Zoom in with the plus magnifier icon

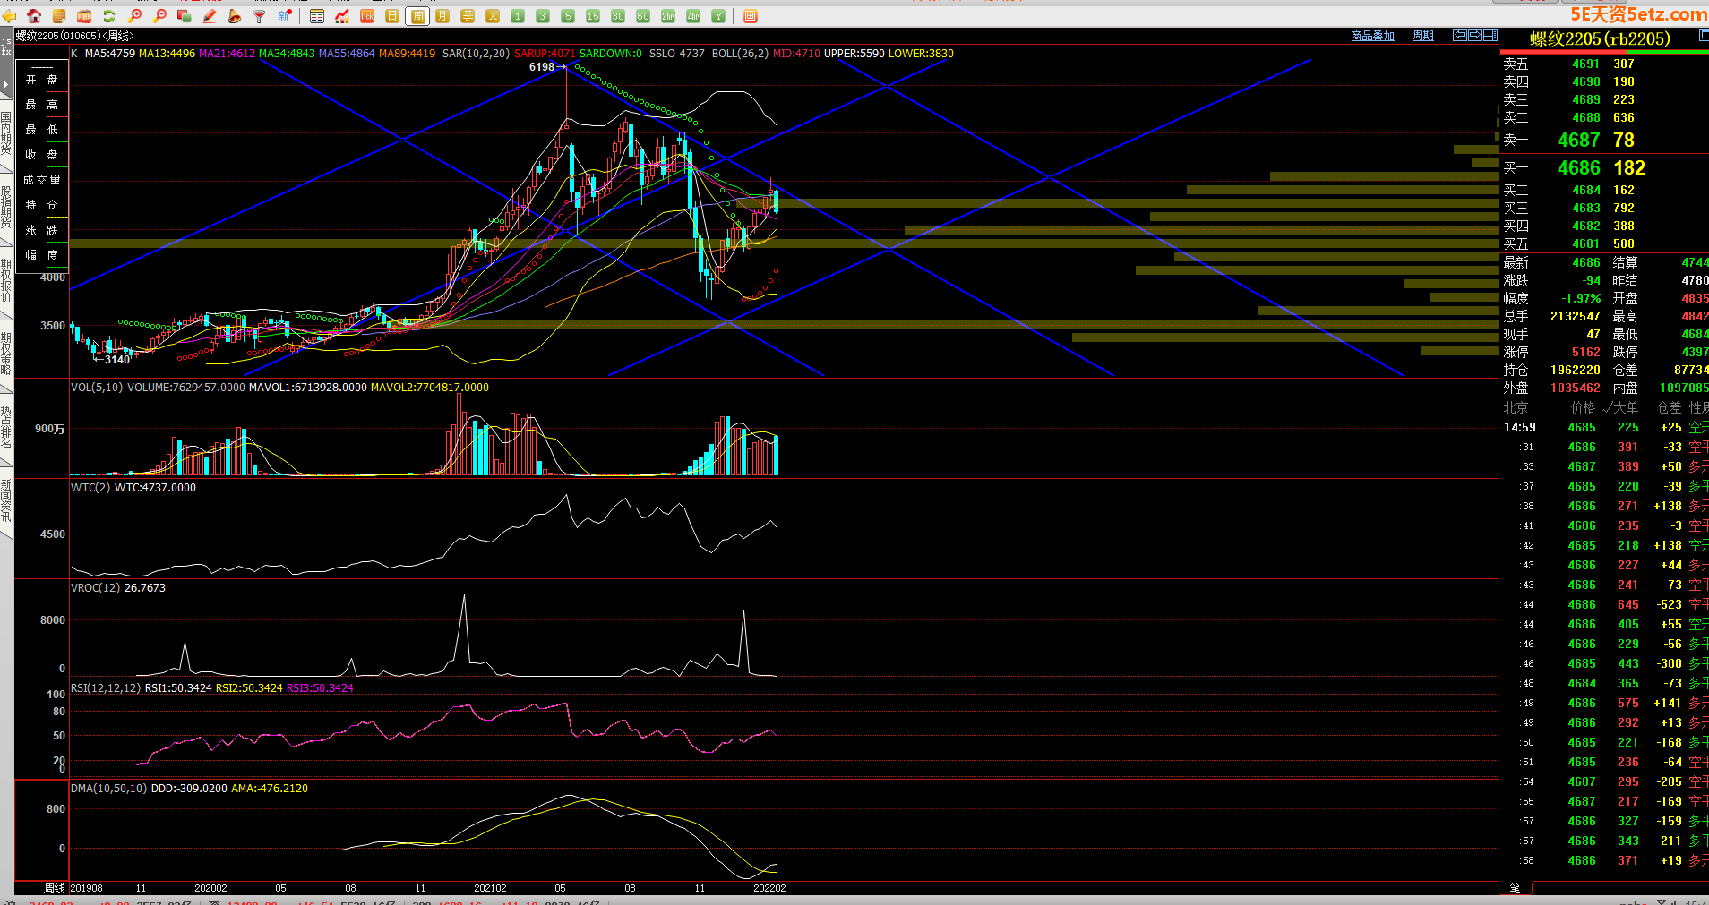[x=135, y=16]
